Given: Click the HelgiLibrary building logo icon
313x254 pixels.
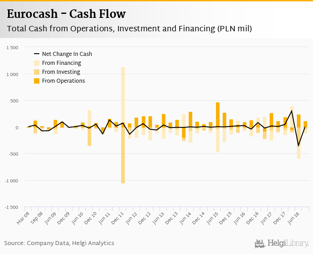Looking at the screenshot, I should click(260, 243).
